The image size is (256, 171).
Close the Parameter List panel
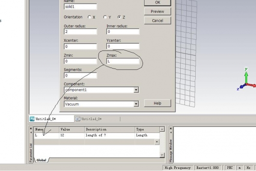(x=31, y=129)
